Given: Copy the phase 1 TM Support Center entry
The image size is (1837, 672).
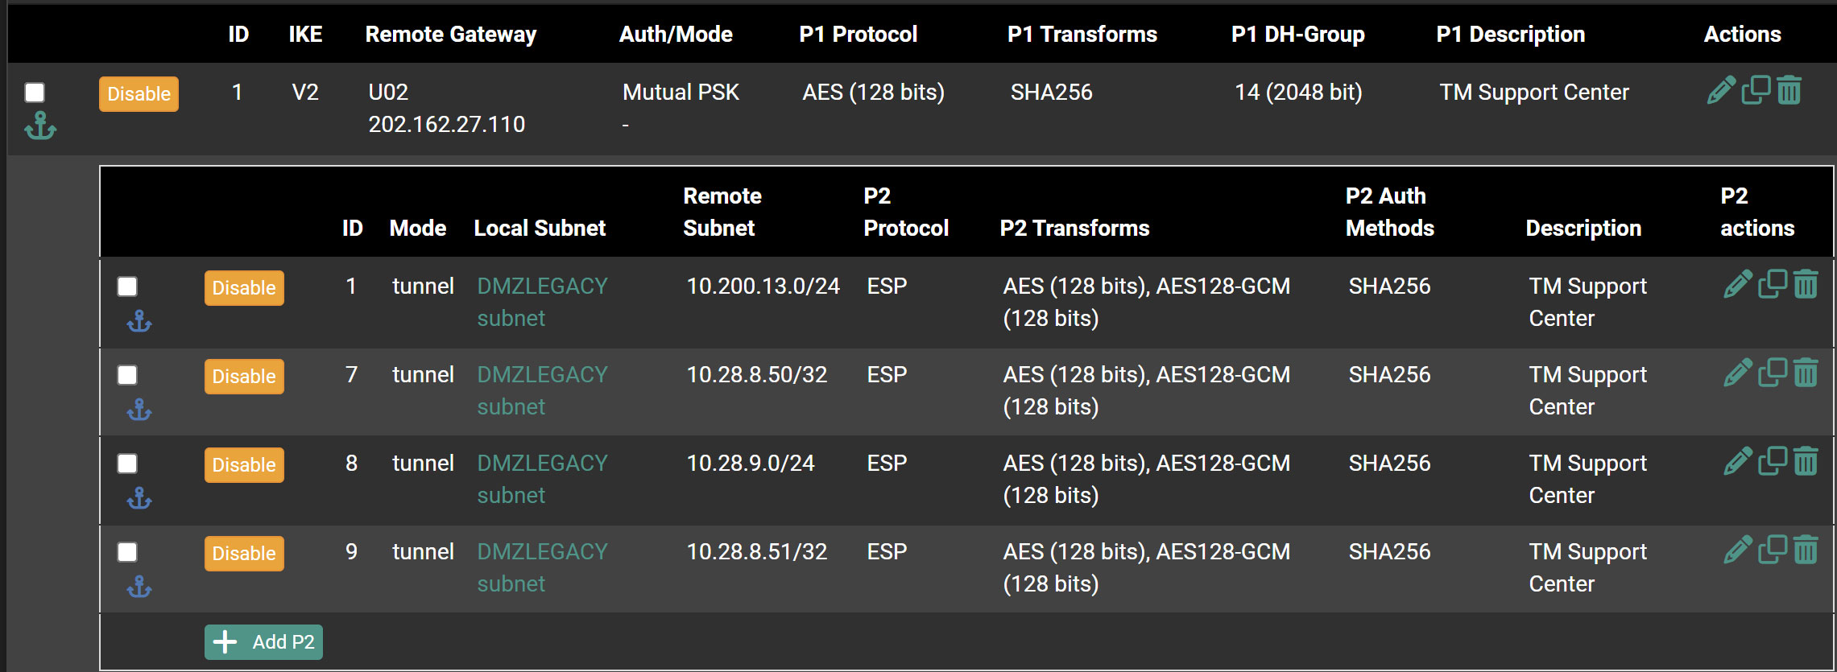Looking at the screenshot, I should tap(1756, 90).
